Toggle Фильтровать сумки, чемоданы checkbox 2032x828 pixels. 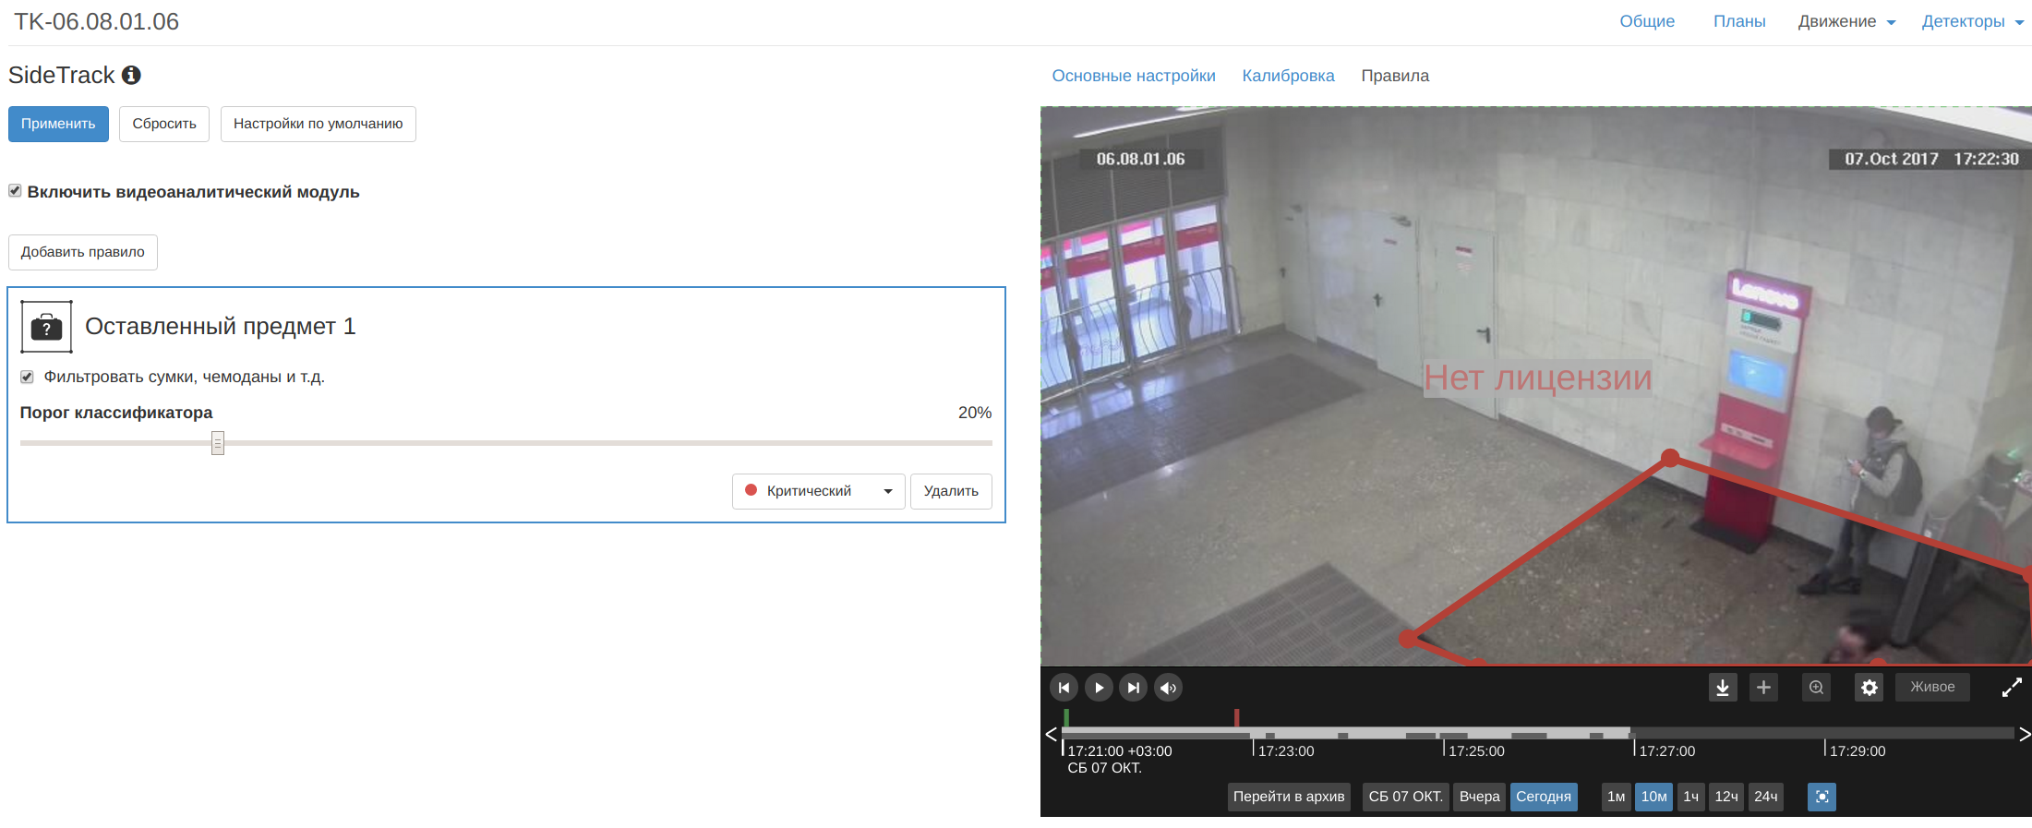pos(27,377)
